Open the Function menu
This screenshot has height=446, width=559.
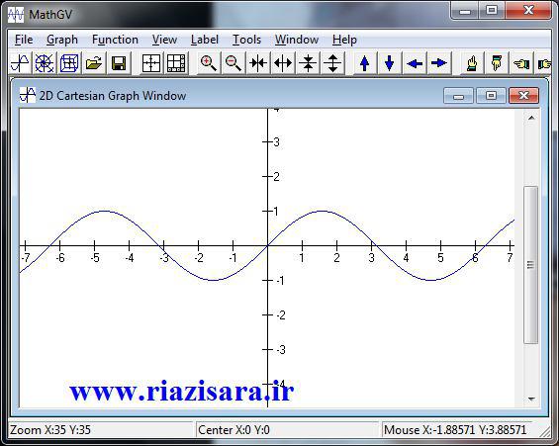point(115,40)
